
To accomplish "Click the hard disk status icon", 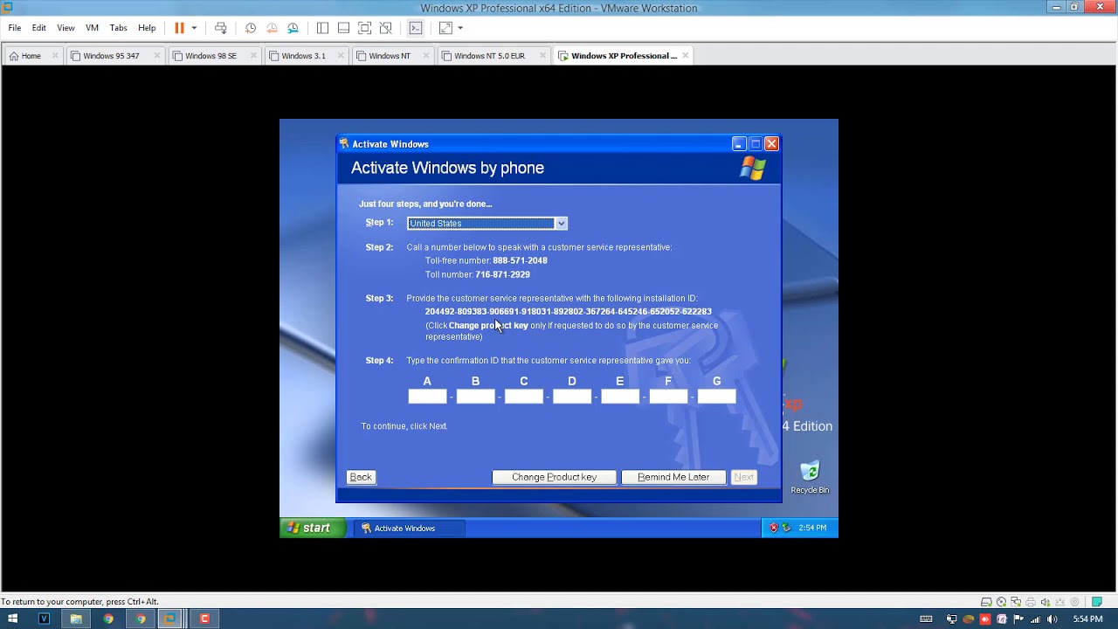I will click(x=986, y=602).
